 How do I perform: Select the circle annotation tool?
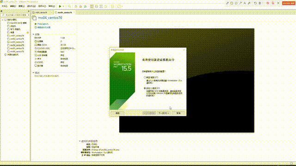pyautogui.click(x=236, y=3)
